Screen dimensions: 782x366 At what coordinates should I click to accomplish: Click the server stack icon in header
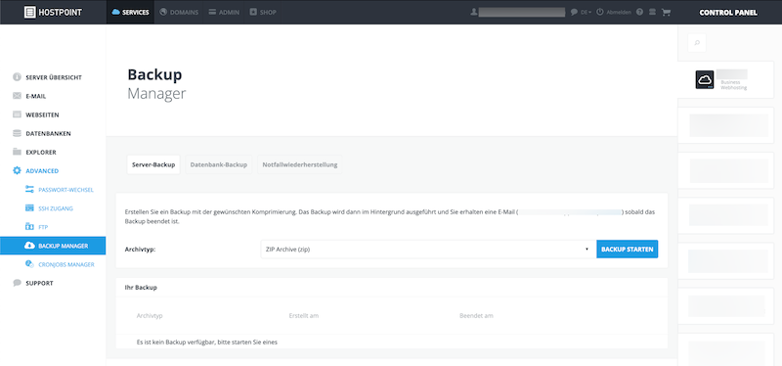(652, 12)
